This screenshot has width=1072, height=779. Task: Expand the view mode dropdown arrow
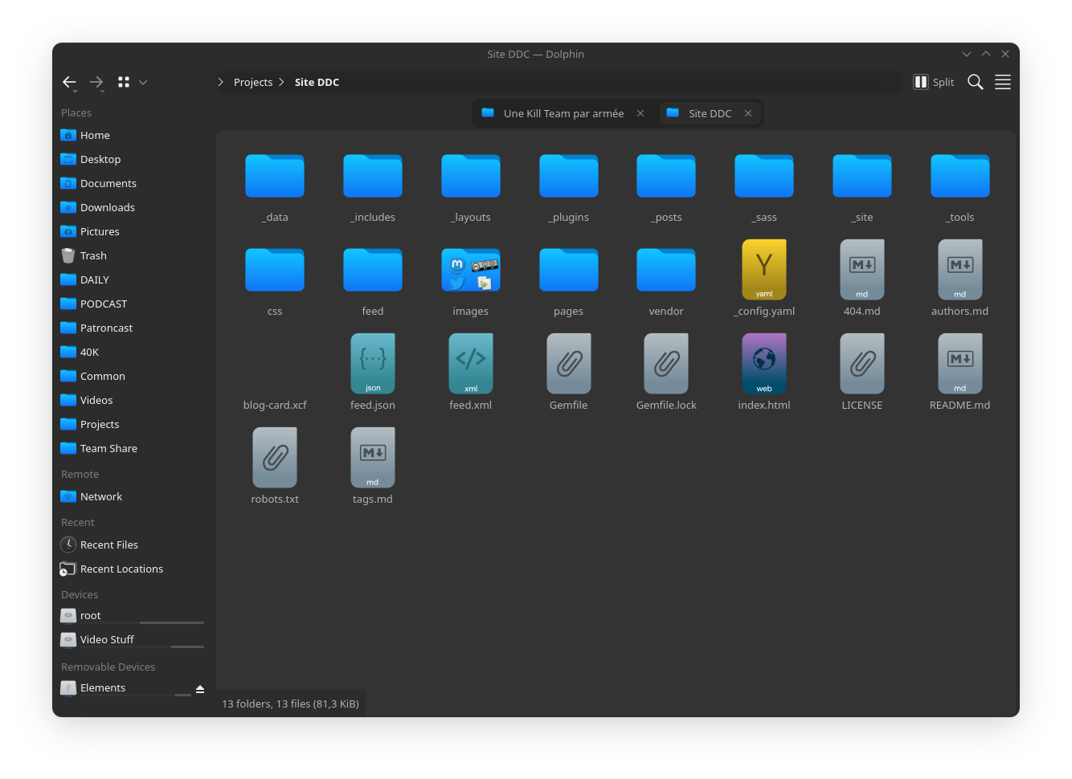point(143,82)
